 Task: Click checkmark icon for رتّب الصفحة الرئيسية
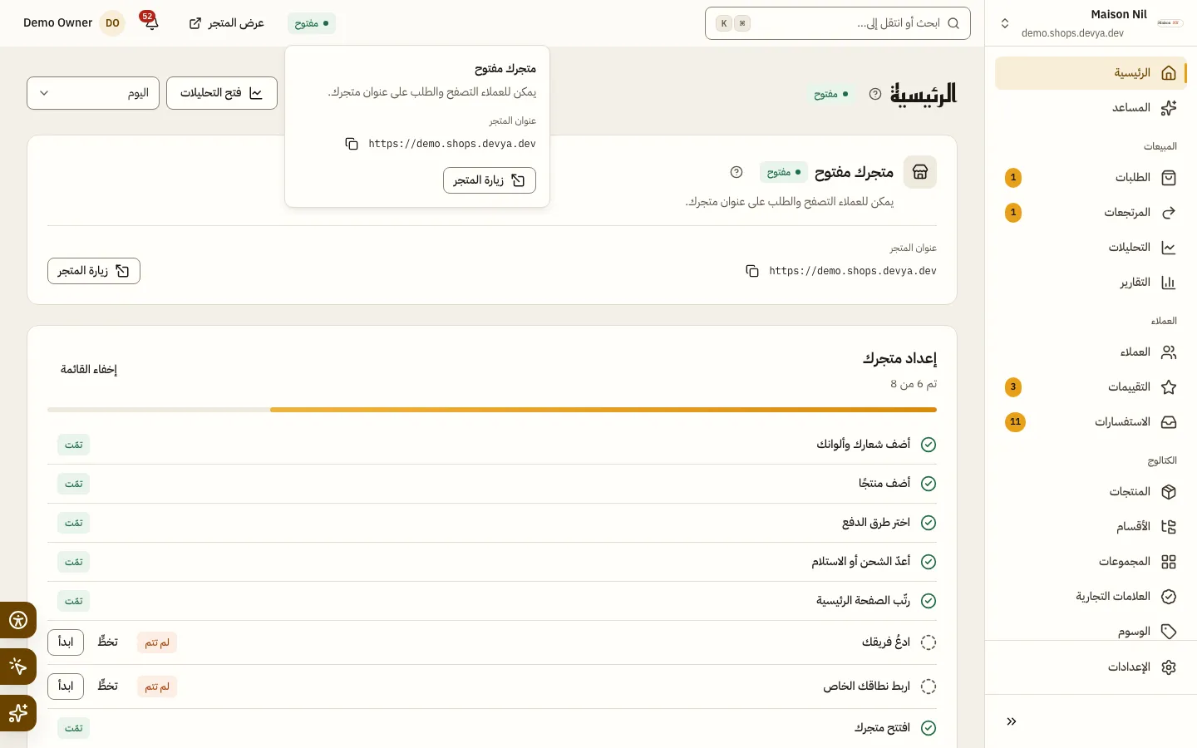click(x=929, y=601)
